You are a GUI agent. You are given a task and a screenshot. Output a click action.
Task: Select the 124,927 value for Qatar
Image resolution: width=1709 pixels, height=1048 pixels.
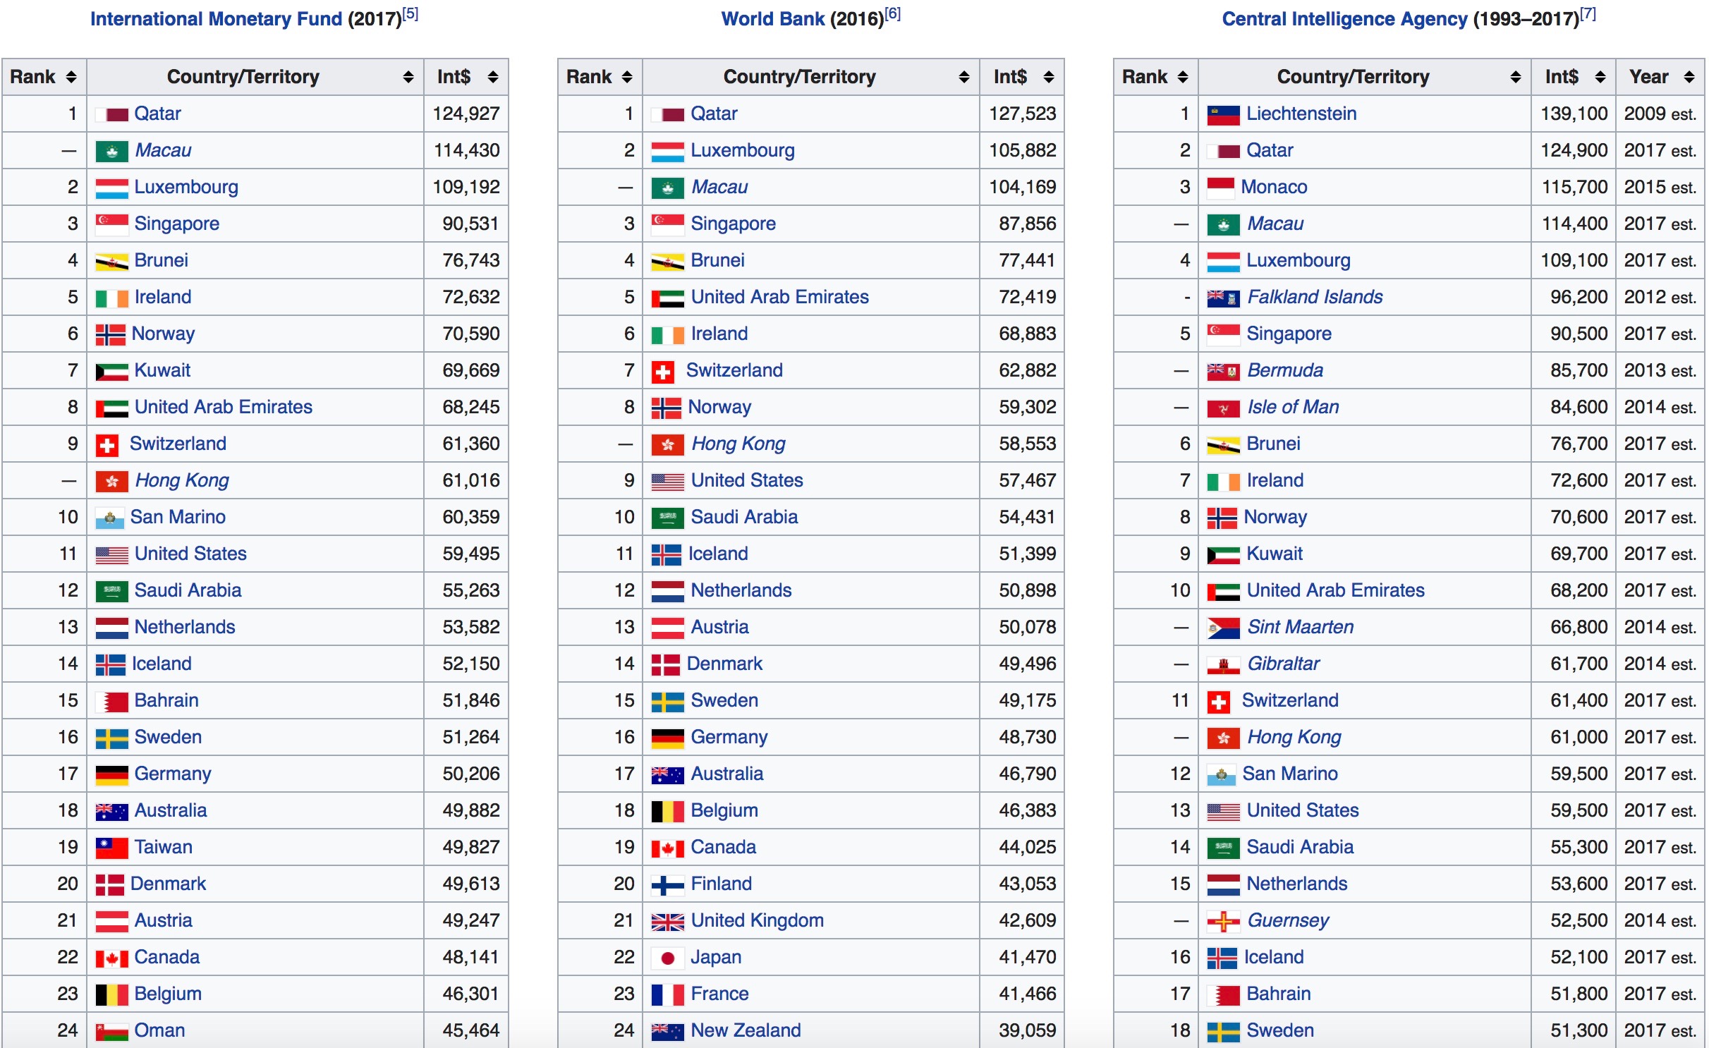(x=466, y=114)
